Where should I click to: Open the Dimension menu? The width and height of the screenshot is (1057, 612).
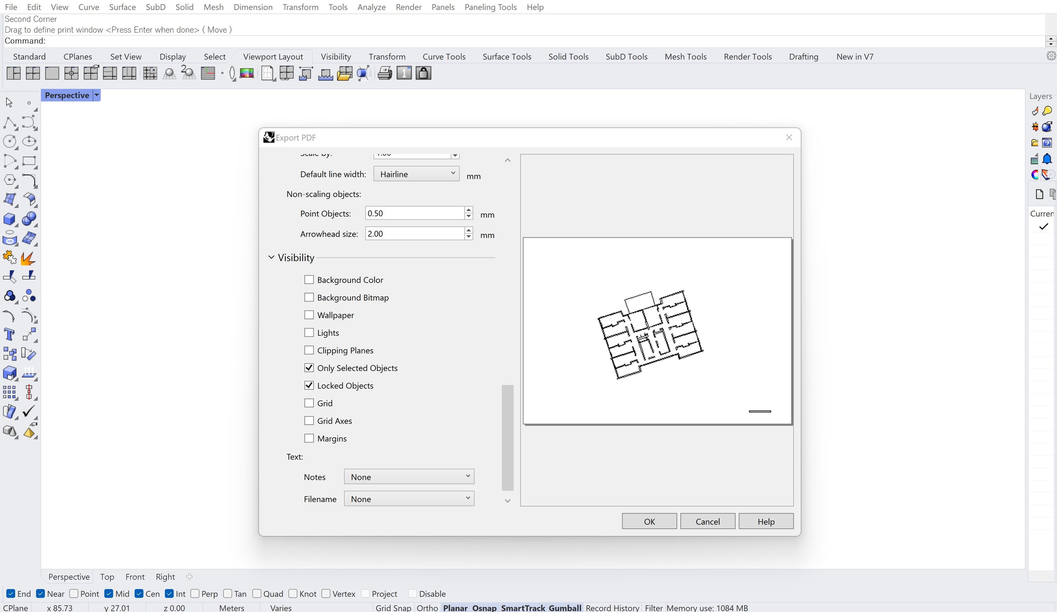point(253,7)
